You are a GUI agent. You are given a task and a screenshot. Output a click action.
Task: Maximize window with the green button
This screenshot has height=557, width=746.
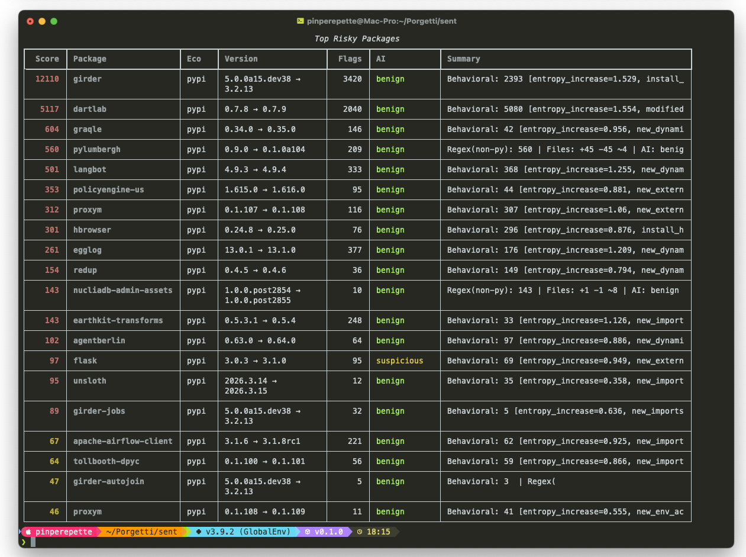click(x=54, y=21)
